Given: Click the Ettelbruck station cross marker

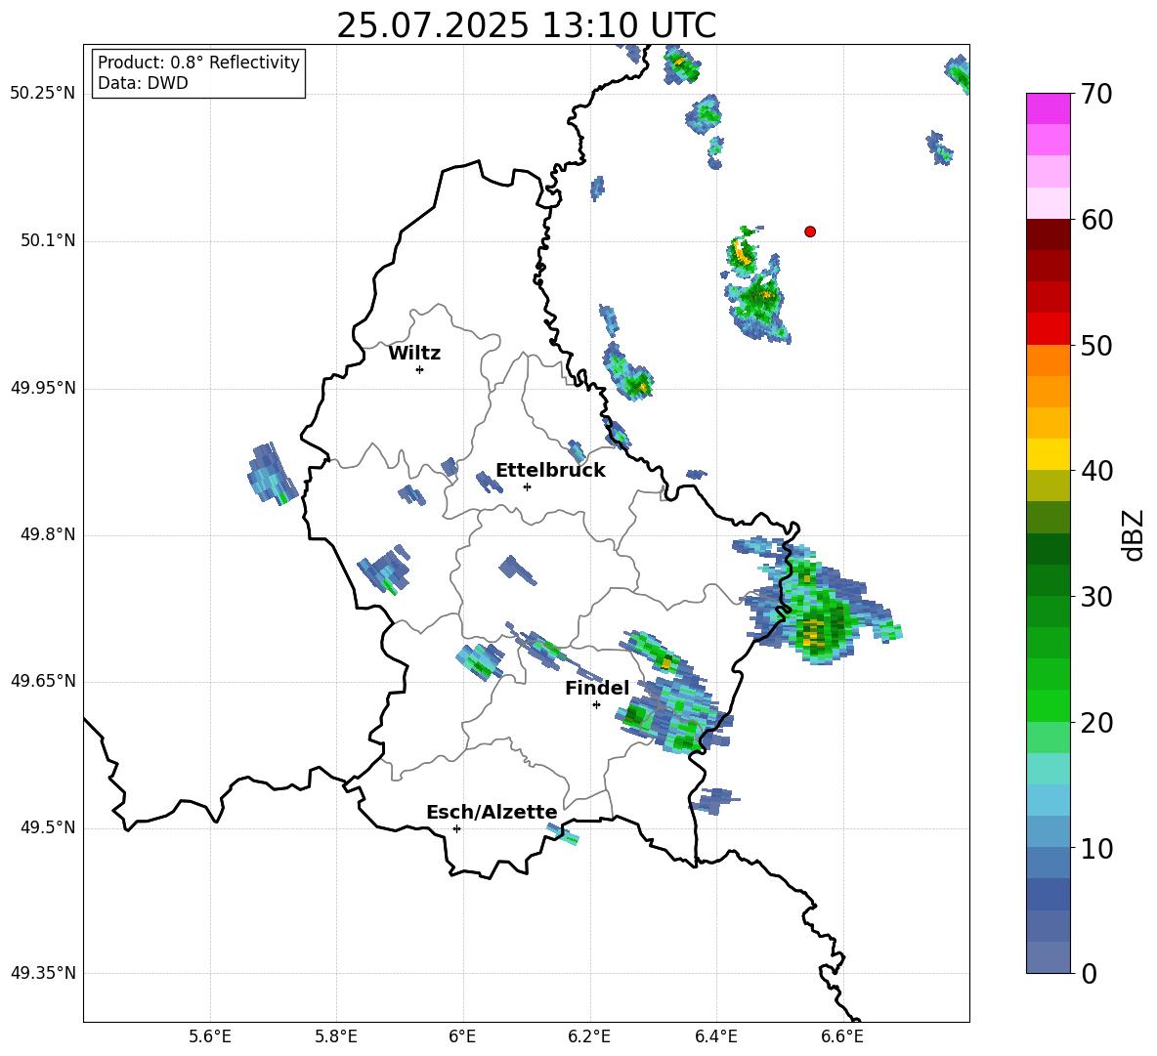Looking at the screenshot, I should 527,486.
